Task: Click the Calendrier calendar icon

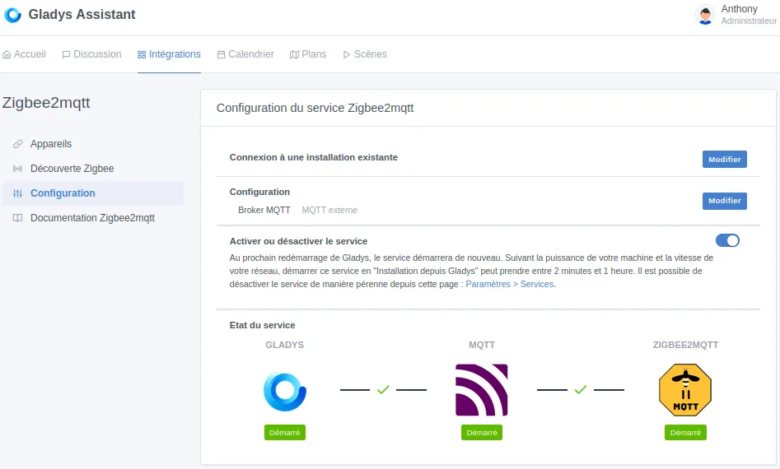Action: point(222,54)
